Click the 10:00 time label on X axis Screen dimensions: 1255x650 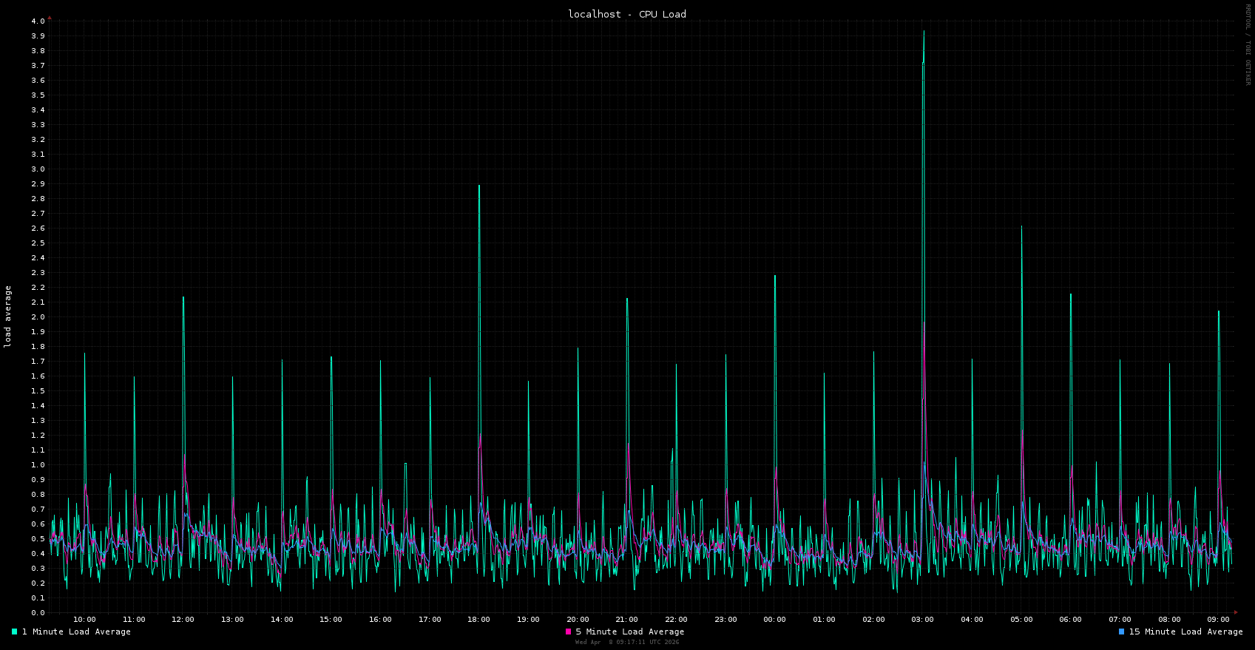point(84,620)
